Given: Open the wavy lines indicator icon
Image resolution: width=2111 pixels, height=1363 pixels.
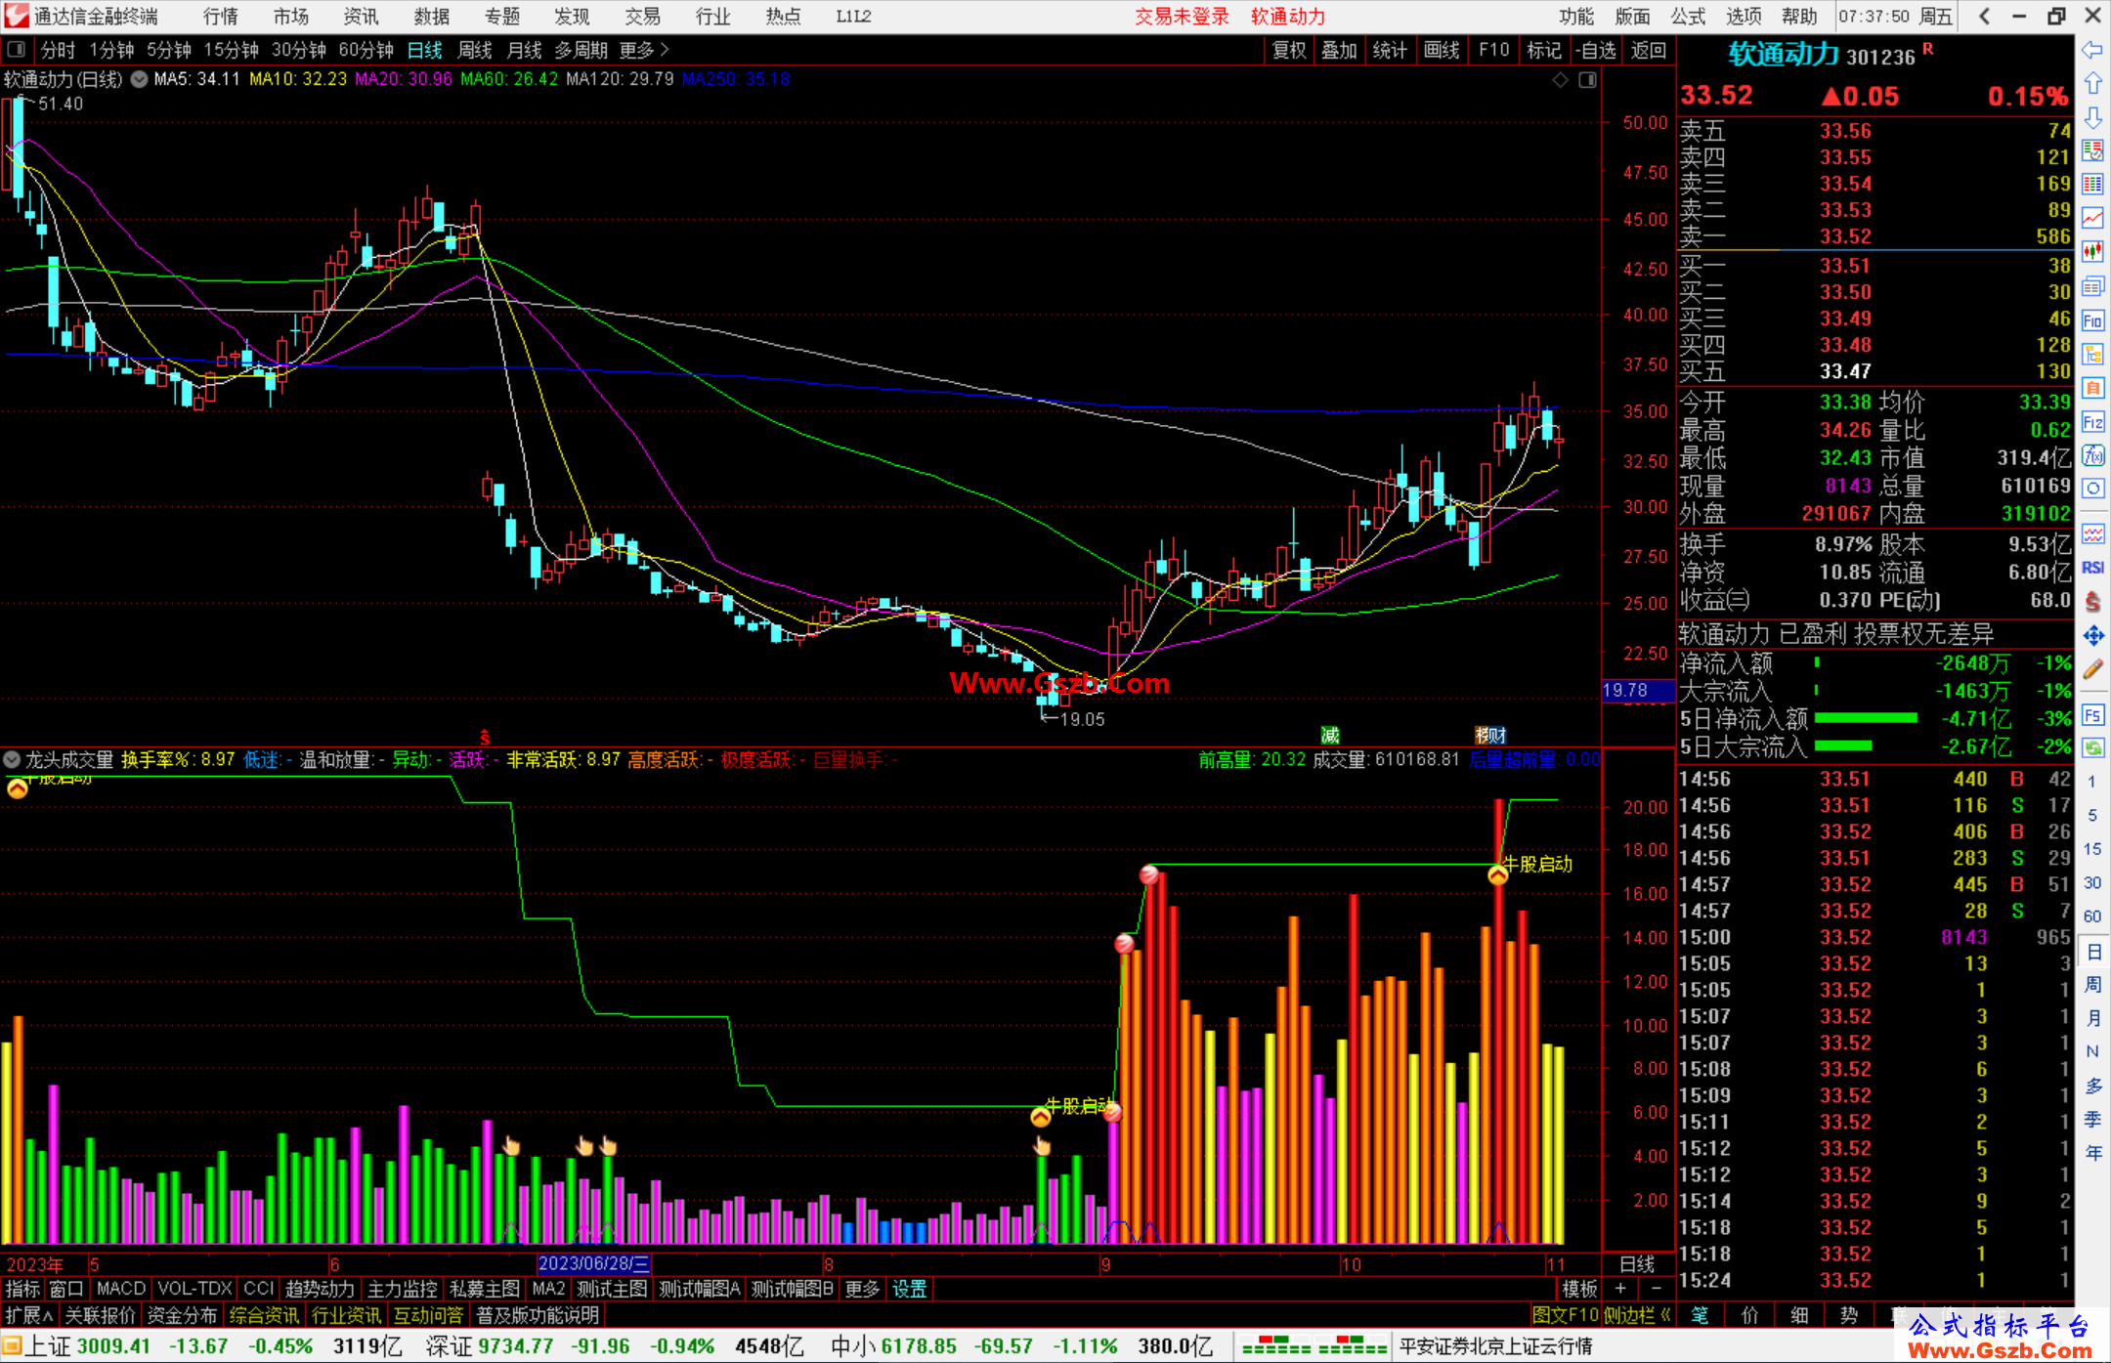Looking at the screenshot, I should [x=2092, y=533].
